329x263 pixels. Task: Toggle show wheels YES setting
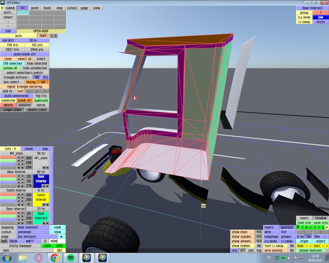(259, 241)
